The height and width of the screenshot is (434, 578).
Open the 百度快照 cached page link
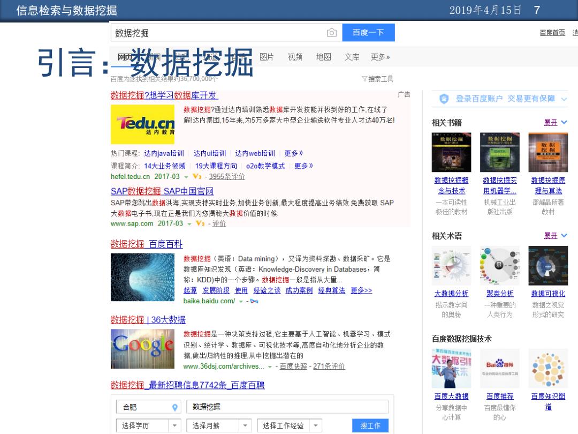coord(293,366)
